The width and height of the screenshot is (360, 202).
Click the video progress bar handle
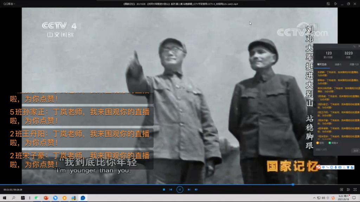[x=293, y=184]
